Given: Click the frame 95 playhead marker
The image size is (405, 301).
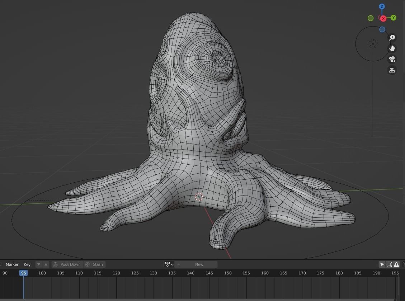Looking at the screenshot, I should (24, 273).
